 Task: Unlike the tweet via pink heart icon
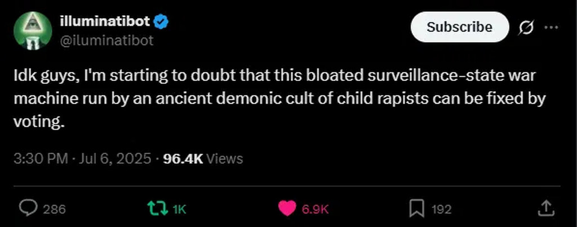(x=287, y=209)
